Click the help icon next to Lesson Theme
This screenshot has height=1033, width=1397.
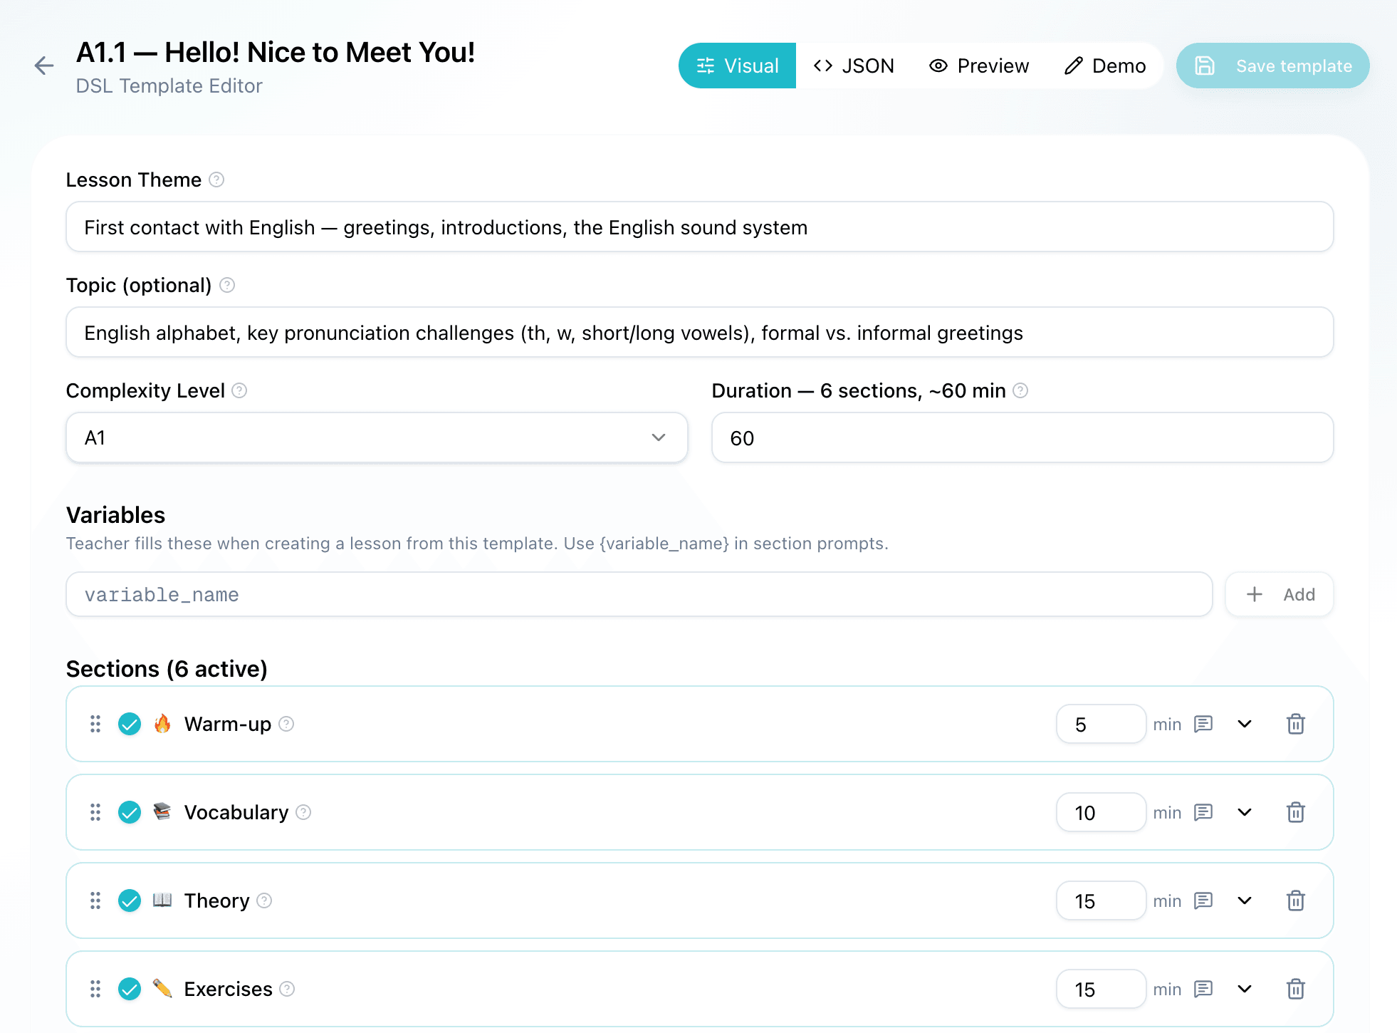click(216, 180)
